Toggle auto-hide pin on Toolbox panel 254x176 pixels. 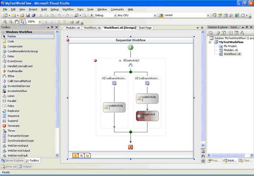click(52, 27)
